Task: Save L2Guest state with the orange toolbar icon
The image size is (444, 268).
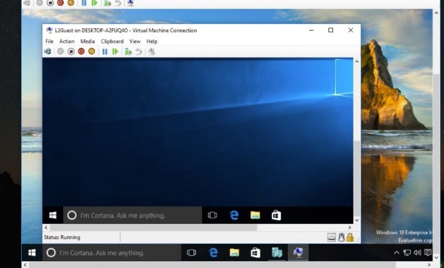Action: 92,51
